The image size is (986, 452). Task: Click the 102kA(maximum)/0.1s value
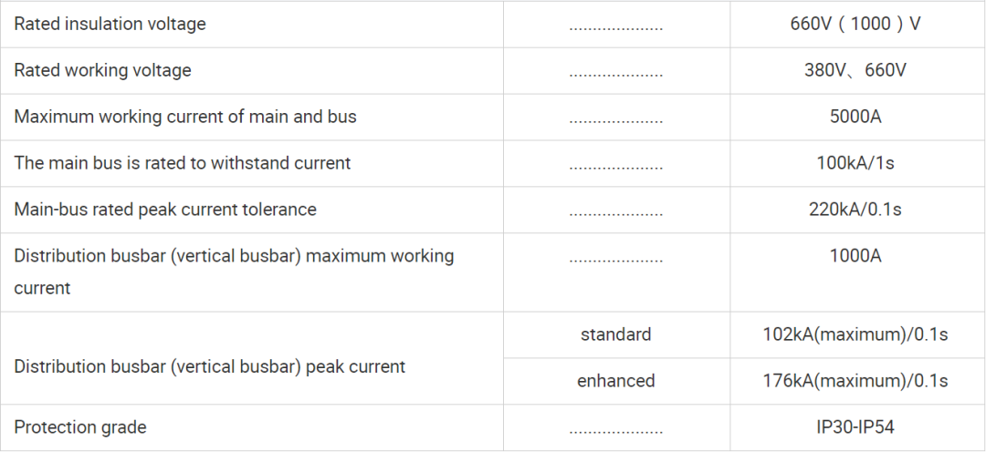[855, 334]
